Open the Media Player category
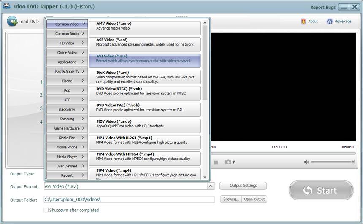363x224 pixels. pyautogui.click(x=67, y=157)
